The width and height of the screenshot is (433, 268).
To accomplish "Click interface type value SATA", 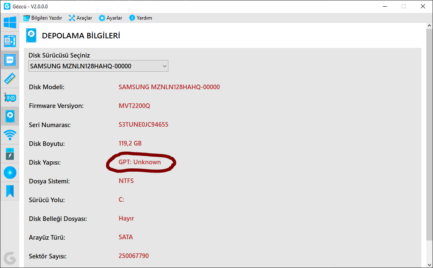I will pos(126,237).
